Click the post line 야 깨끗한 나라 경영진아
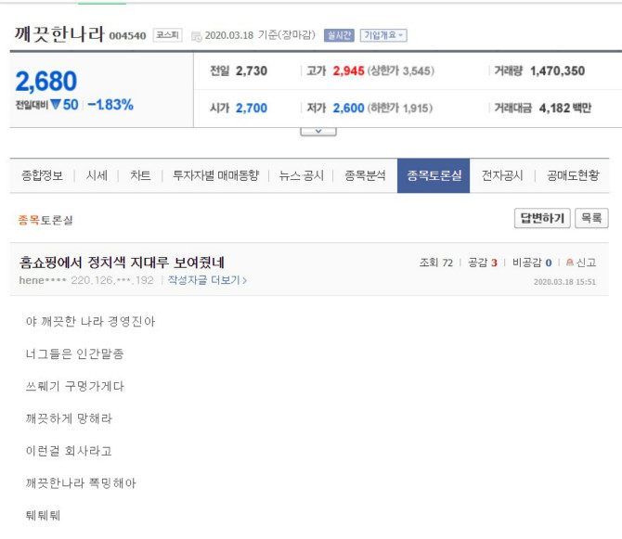The width and height of the screenshot is (622, 539). pos(90,321)
